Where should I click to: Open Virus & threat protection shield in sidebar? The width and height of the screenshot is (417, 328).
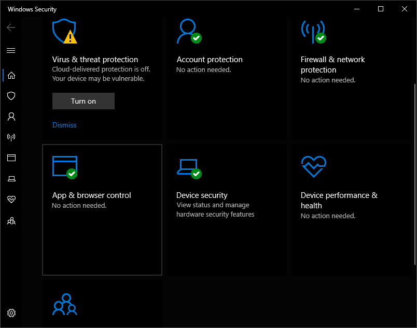point(11,96)
